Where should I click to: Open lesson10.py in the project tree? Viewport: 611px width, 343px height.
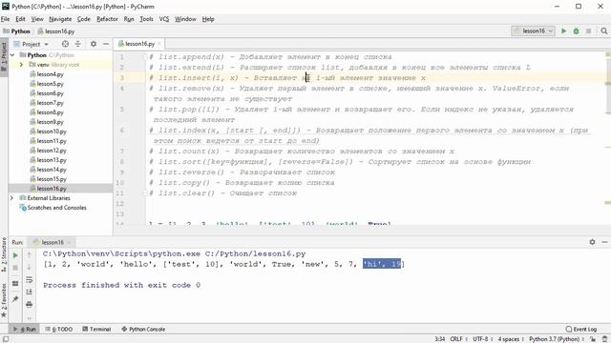pyautogui.click(x=52, y=131)
